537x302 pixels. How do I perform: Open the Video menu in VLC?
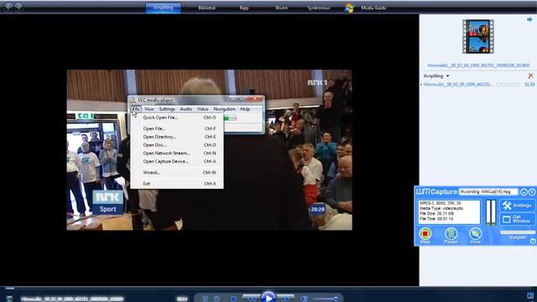(202, 109)
